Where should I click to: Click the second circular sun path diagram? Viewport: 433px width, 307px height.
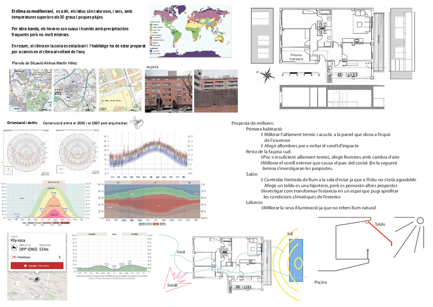pyautogui.click(x=78, y=152)
